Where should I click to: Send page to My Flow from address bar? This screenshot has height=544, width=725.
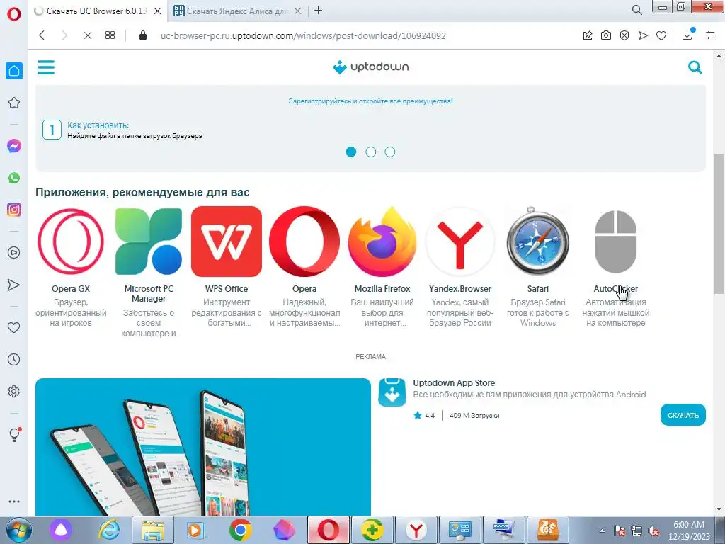643,35
